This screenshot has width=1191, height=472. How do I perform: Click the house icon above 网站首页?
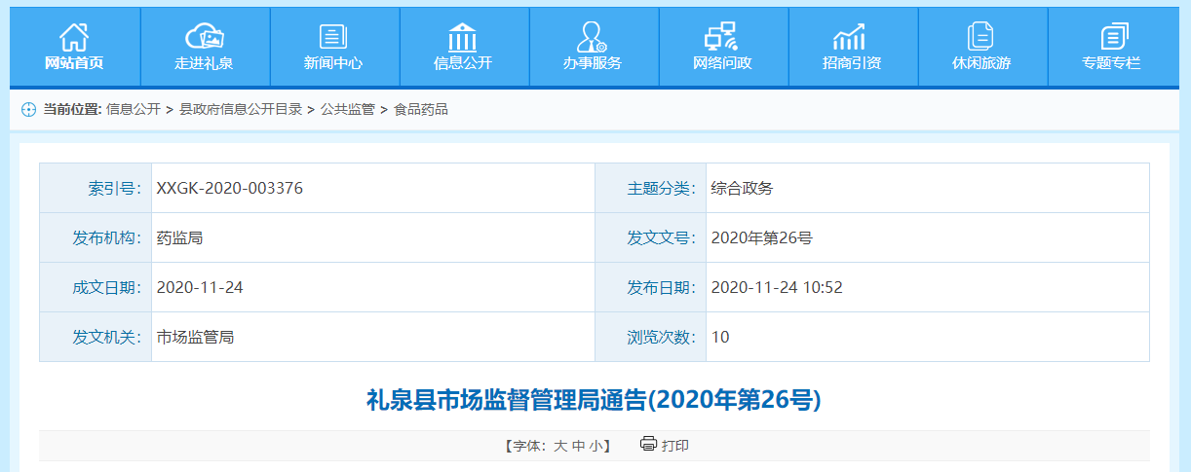tap(74, 37)
